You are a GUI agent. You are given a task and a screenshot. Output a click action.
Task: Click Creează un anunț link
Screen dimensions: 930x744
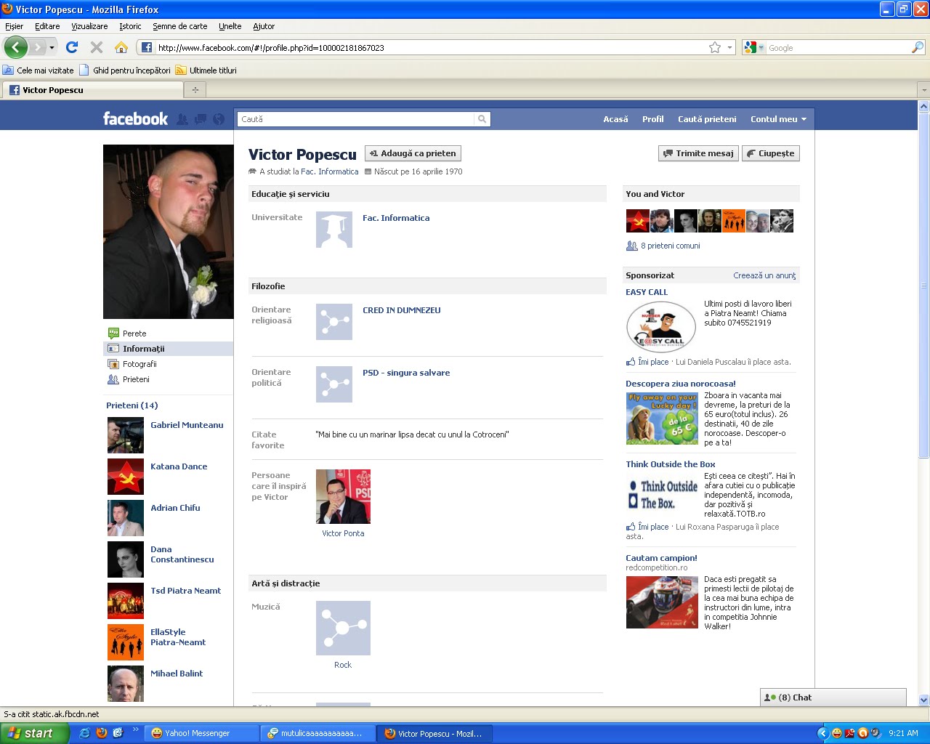[764, 275]
